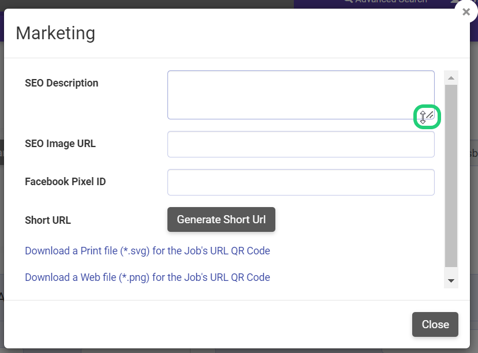Click the Generate Short Url button
Viewport: 478px width, 353px height.
(x=221, y=220)
